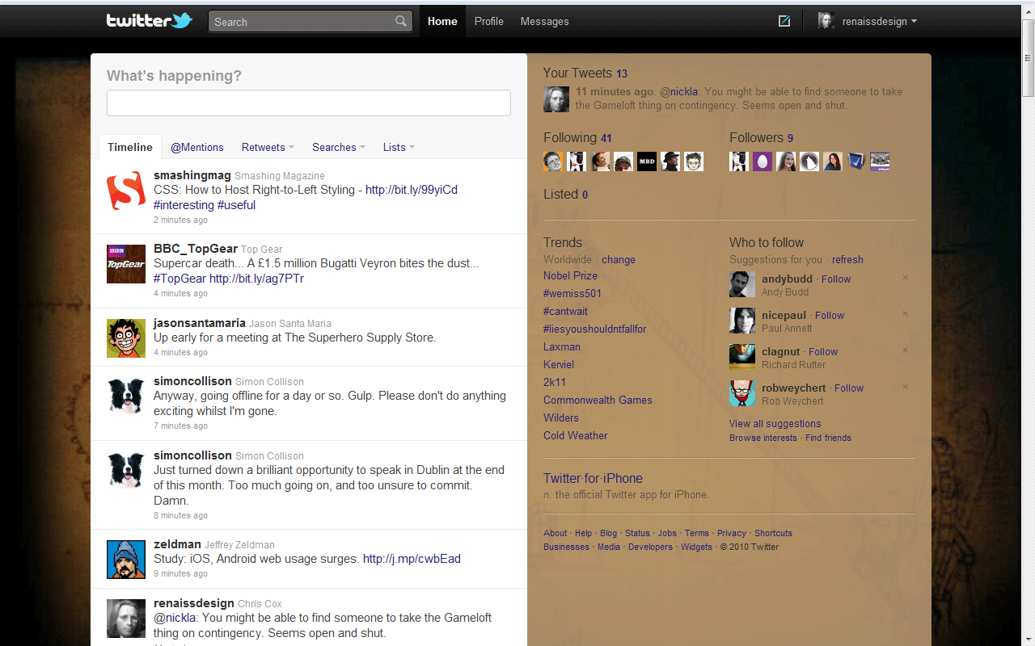Click jasonsantamaria's cartoon avatar
The image size is (1035, 646).
(126, 338)
